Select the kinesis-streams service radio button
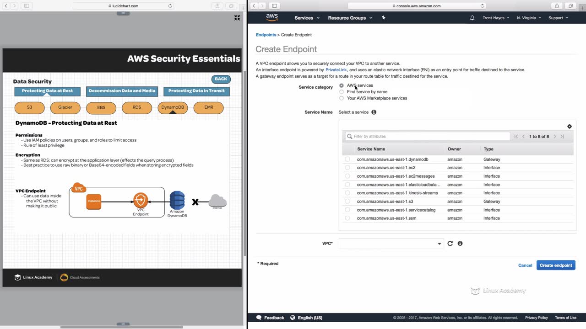 click(x=347, y=193)
